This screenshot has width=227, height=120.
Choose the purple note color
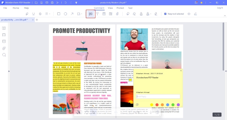tap(178, 105)
